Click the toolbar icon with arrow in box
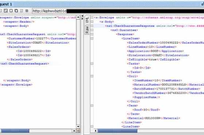The height and width of the screenshot is (135, 204). click(x=5, y=11)
